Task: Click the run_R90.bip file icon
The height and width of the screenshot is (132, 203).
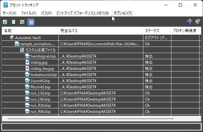Action: (27, 112)
